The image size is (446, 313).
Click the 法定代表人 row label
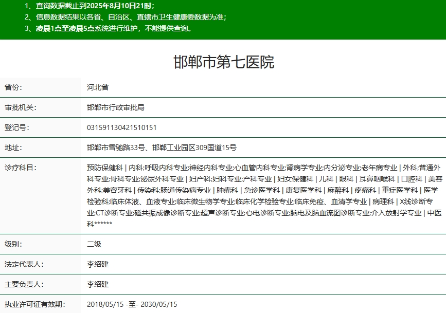point(24,264)
